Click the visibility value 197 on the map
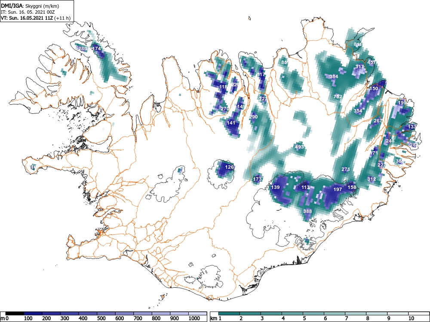 338,189
